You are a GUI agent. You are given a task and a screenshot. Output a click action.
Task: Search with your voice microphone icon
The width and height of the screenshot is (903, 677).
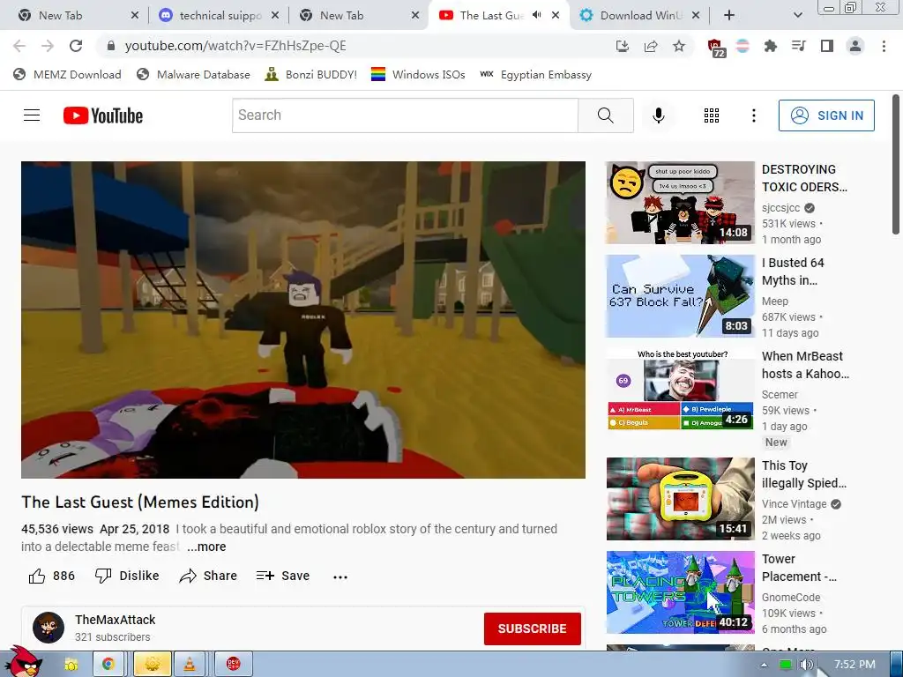point(658,115)
